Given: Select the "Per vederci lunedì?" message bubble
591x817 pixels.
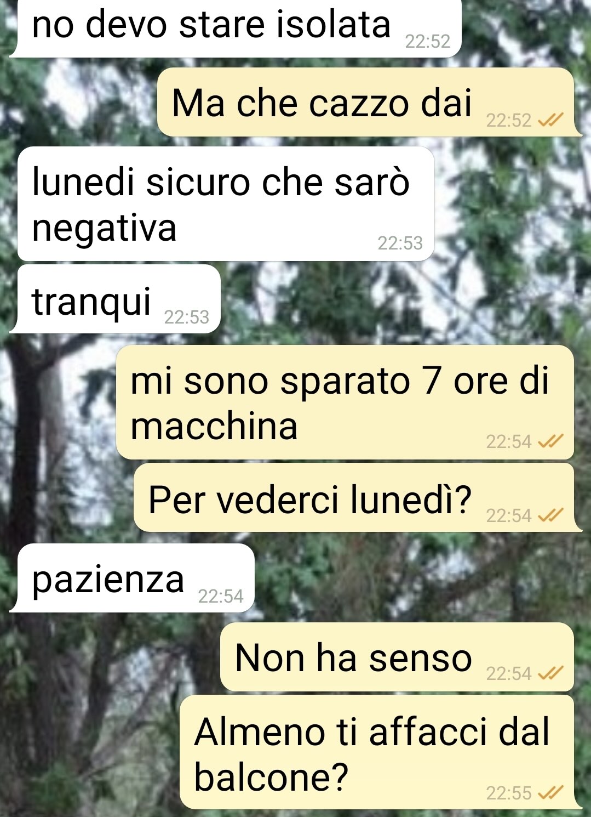Looking at the screenshot, I should (357, 497).
